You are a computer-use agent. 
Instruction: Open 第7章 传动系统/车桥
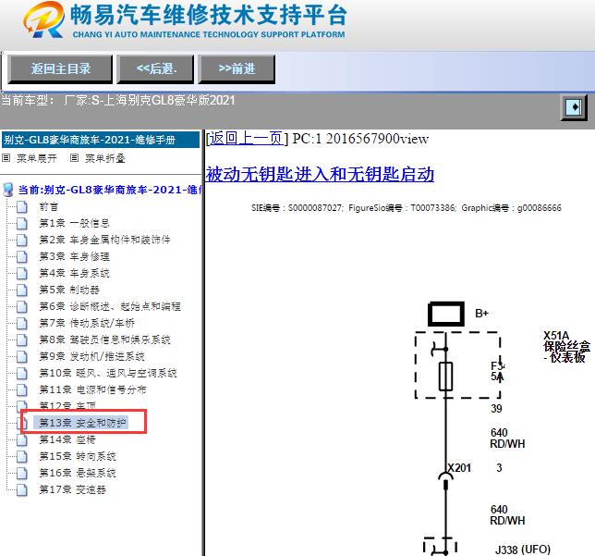point(87,323)
